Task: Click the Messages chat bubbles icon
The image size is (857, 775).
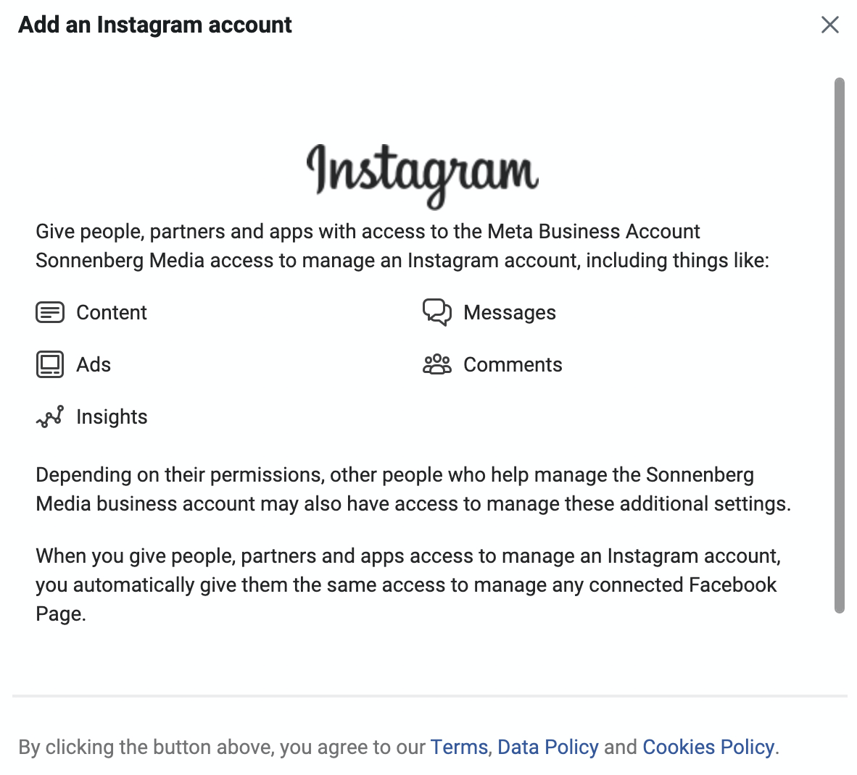Action: tap(437, 312)
